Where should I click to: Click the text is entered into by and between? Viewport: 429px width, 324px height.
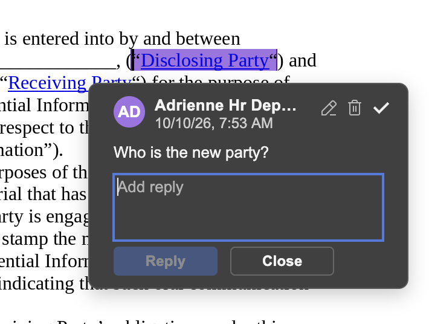pos(122,39)
